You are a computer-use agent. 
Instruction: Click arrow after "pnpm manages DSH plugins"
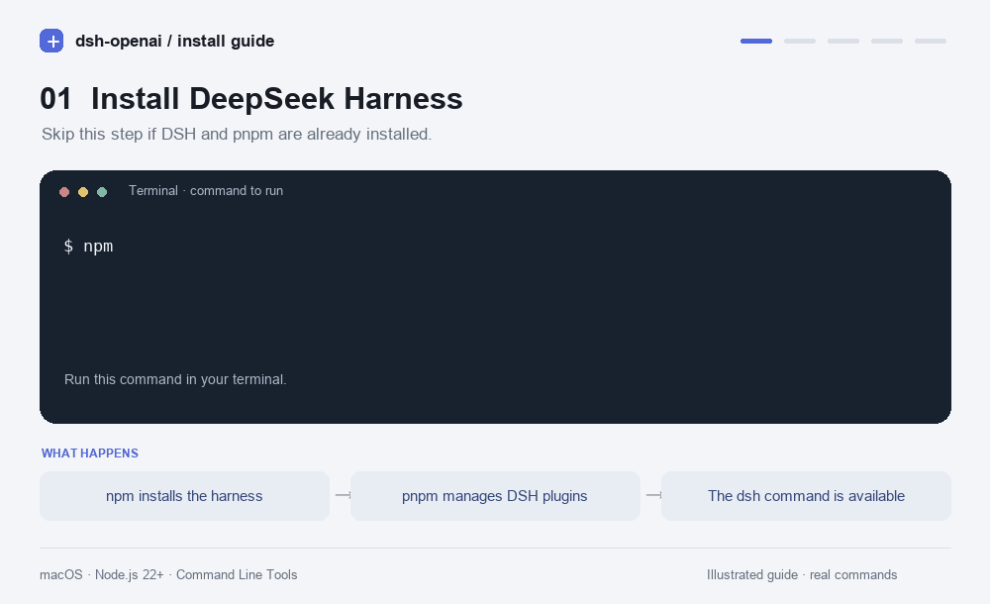(653, 495)
